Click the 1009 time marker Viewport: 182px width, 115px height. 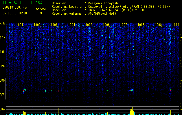coord(158,25)
